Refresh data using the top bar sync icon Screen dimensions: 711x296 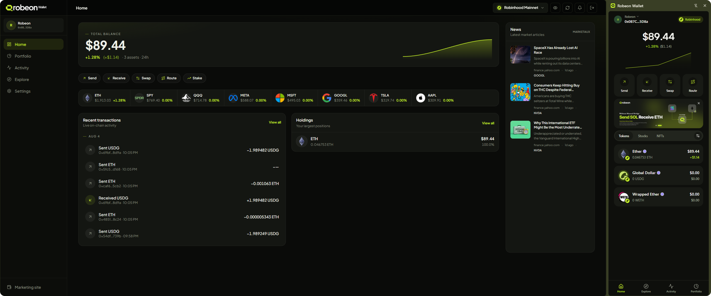[x=568, y=8]
